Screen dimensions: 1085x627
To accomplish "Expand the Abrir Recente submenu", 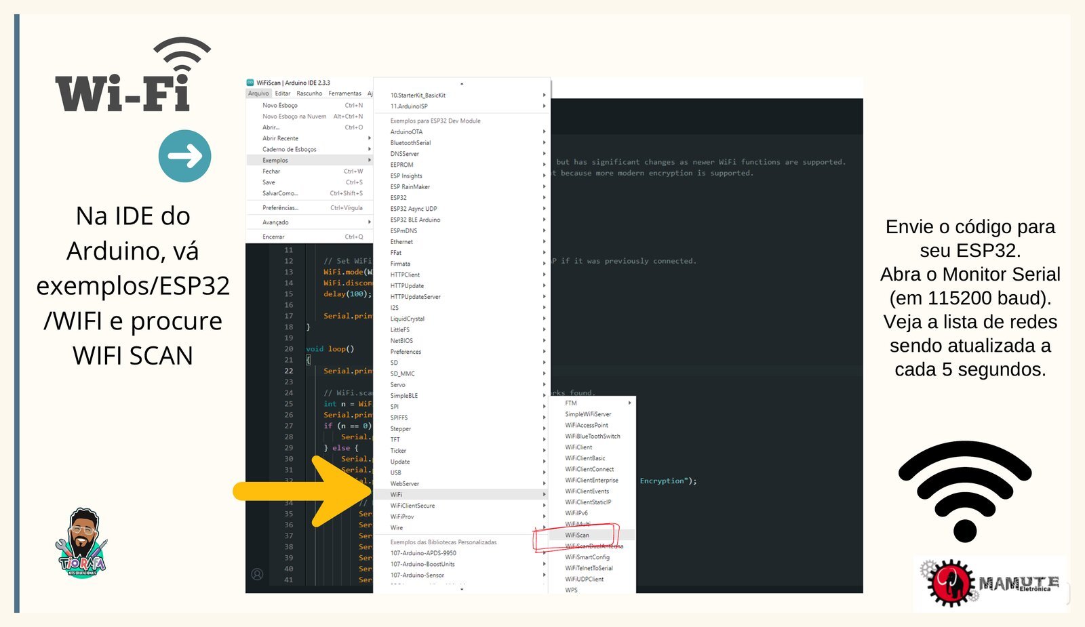I will point(309,138).
